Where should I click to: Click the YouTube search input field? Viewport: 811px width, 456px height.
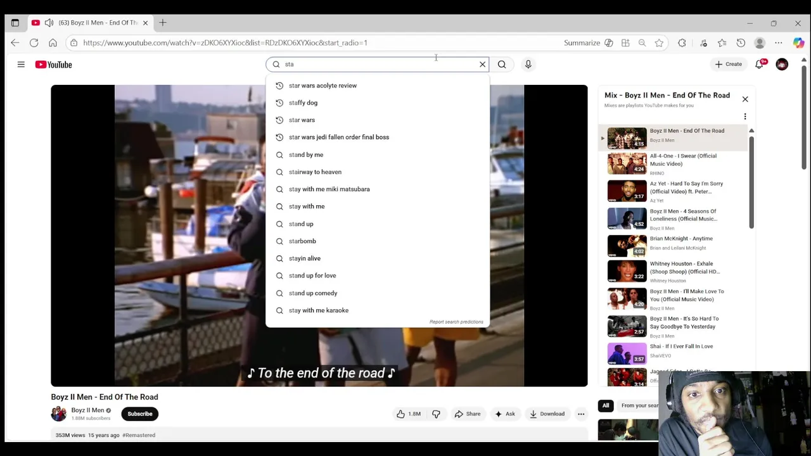(377, 64)
